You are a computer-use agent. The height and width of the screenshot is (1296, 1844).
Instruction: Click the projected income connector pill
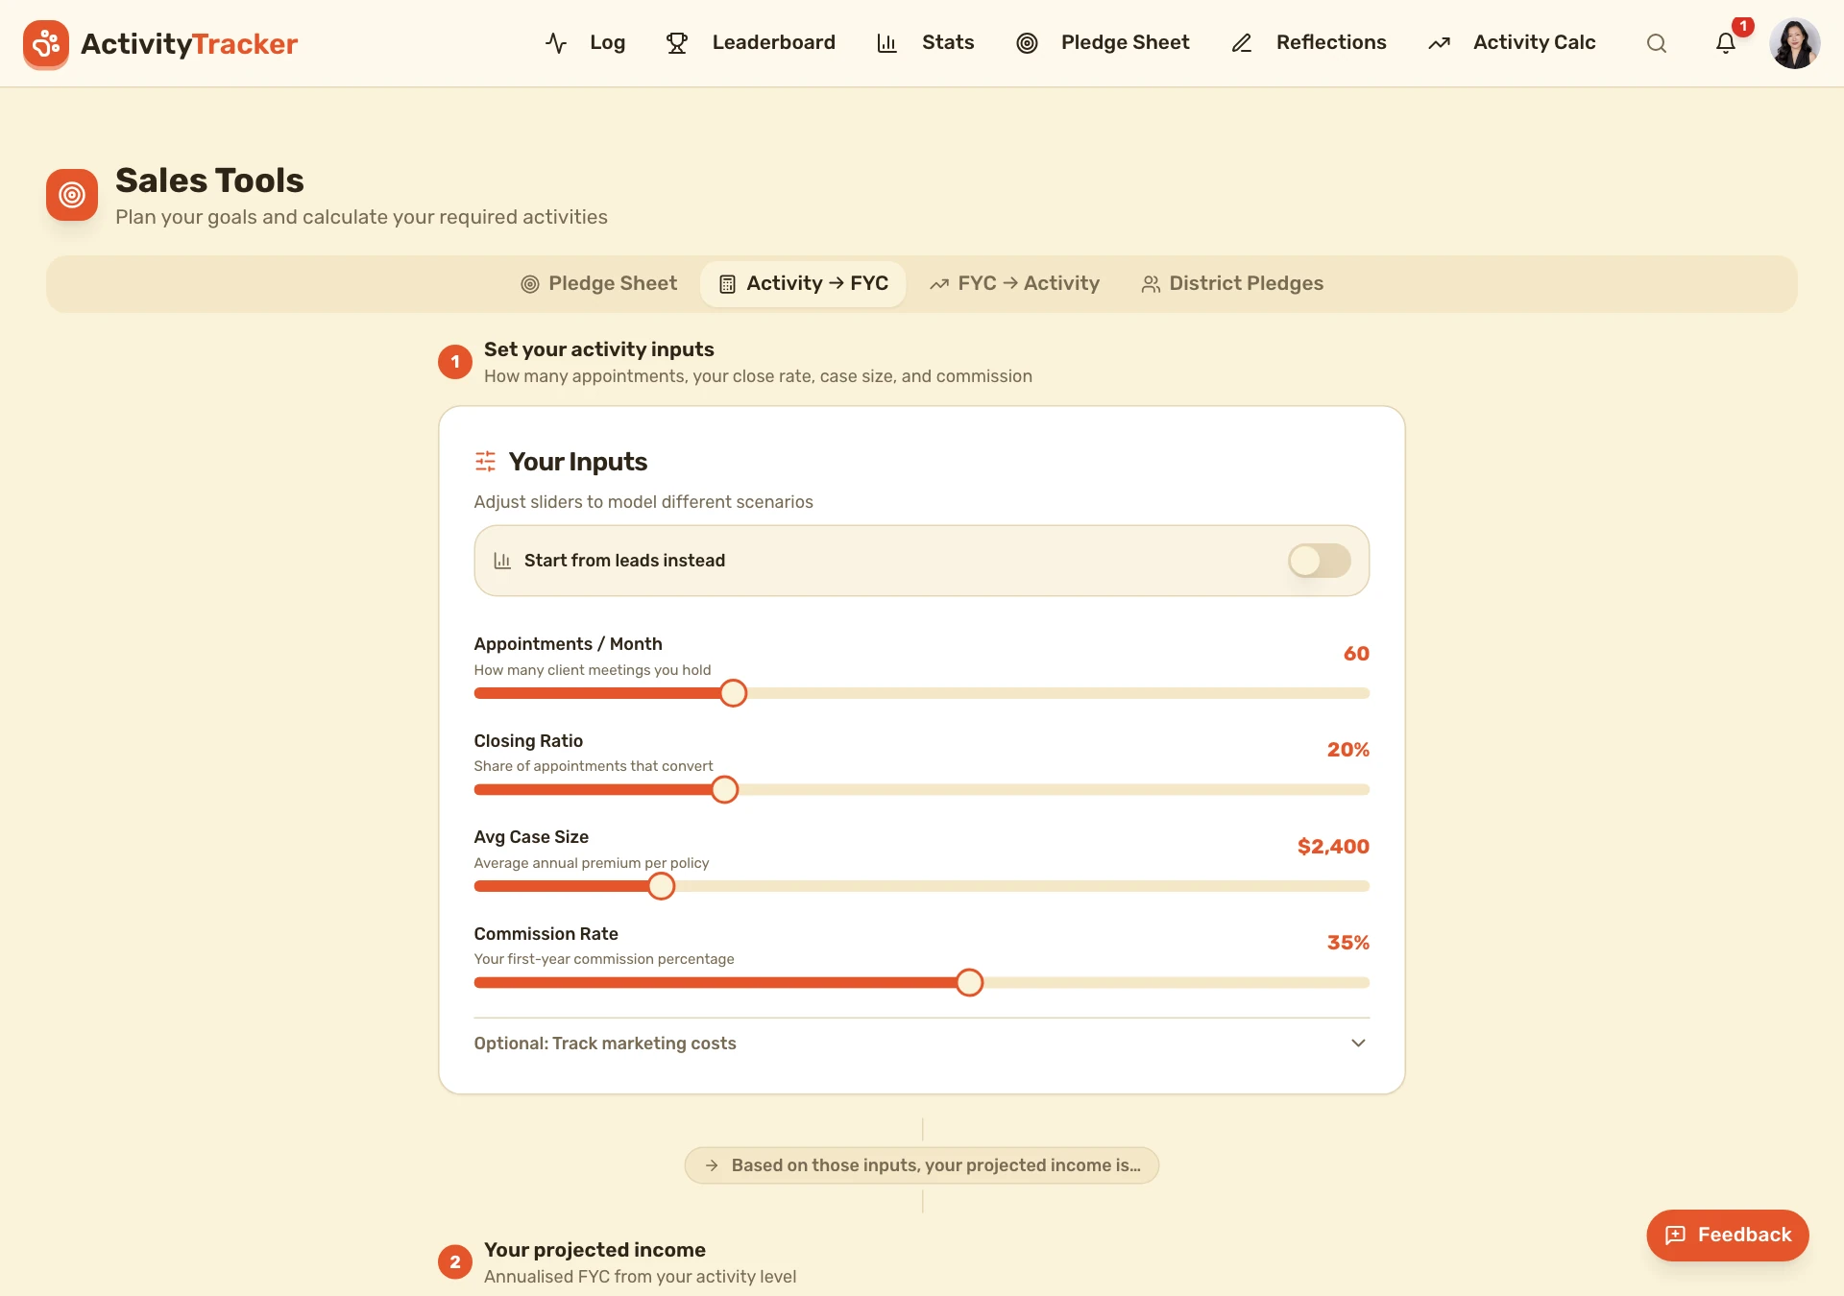point(922,1165)
